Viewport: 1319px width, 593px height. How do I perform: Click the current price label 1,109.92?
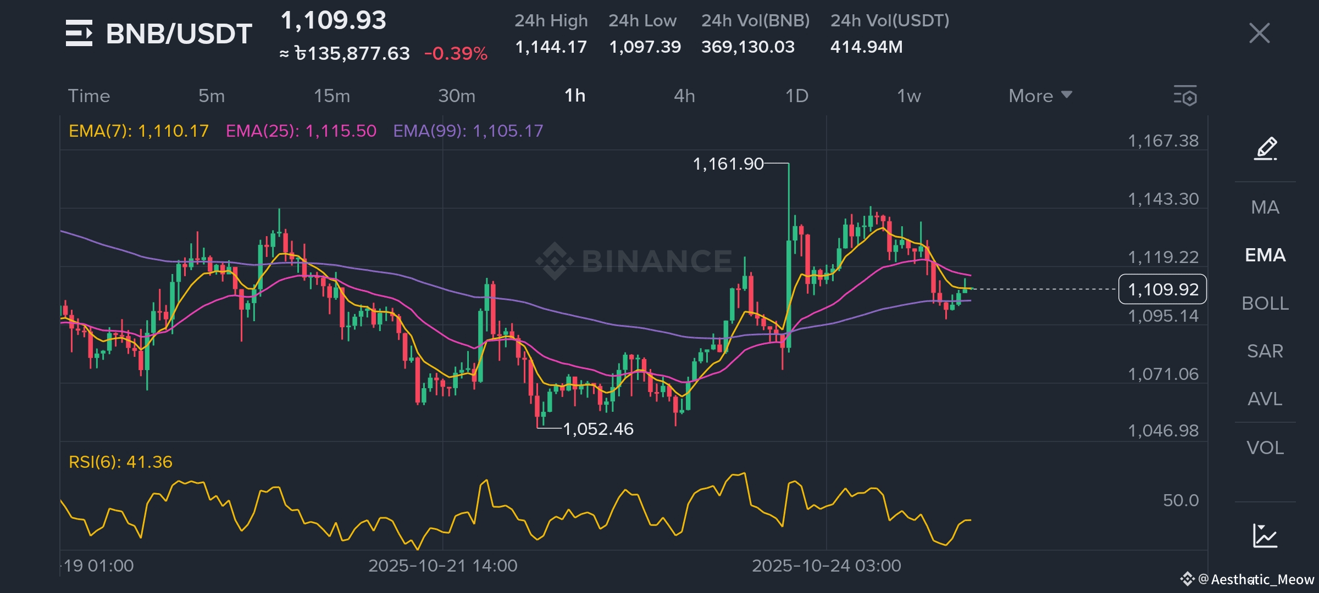pyautogui.click(x=1162, y=289)
